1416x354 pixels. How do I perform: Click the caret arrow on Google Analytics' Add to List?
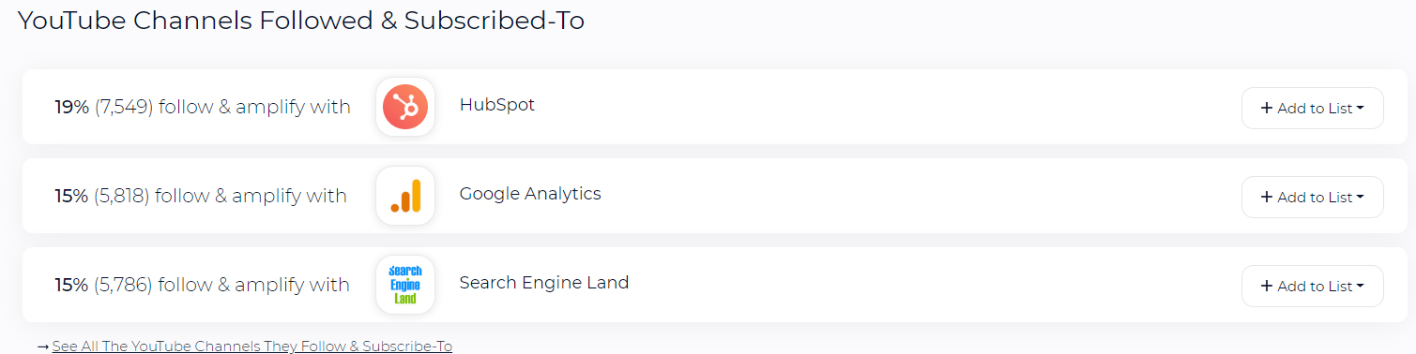1360,198
